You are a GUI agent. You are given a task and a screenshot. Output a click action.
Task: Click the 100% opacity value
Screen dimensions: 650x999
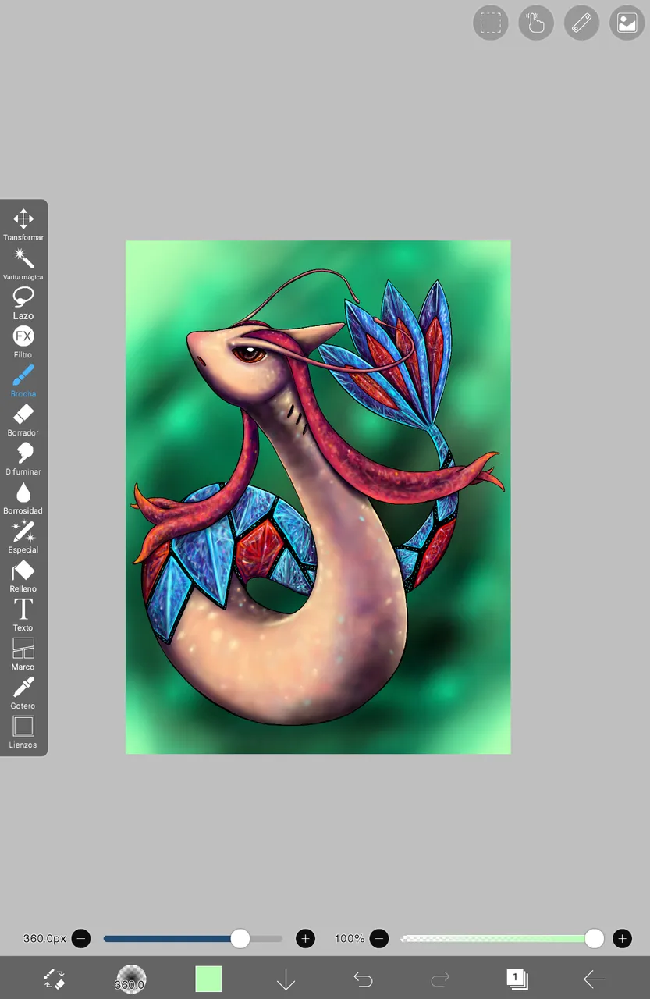(350, 938)
